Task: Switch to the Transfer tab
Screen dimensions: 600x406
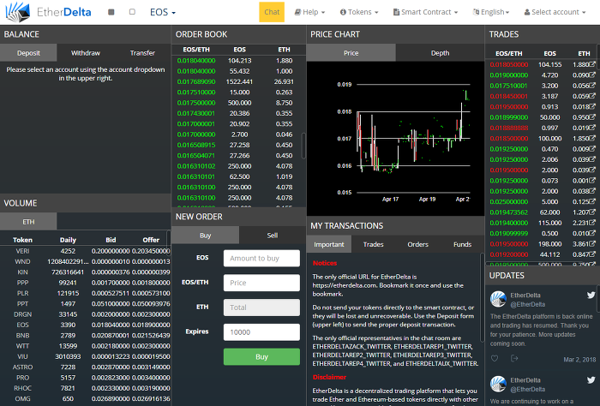Action: tap(142, 53)
